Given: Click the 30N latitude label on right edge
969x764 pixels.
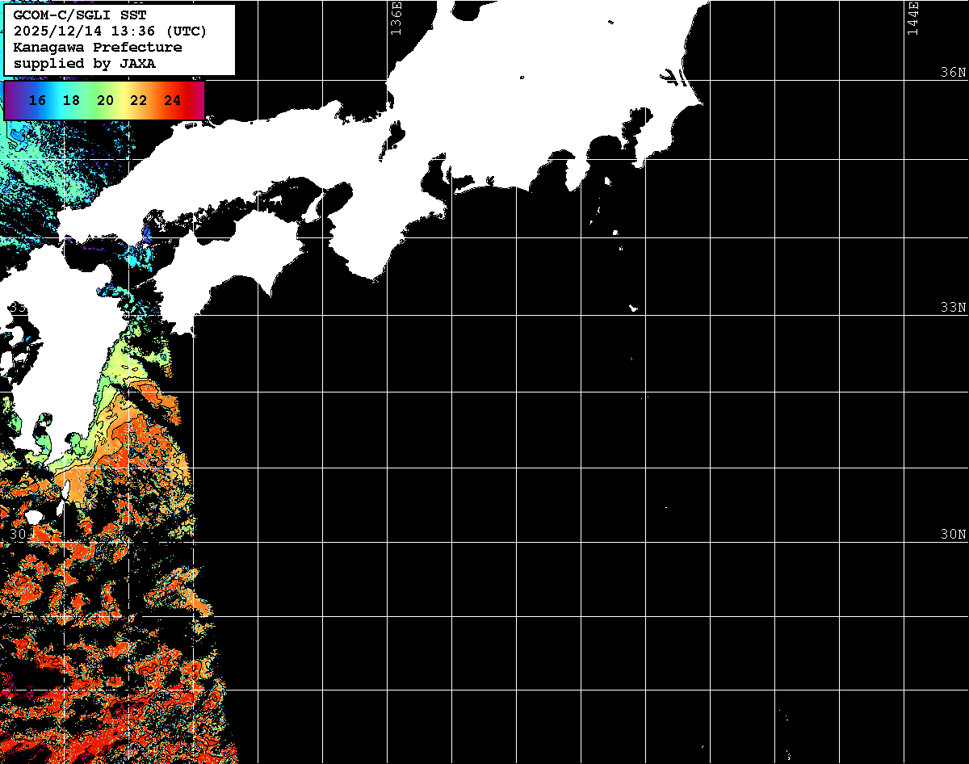Looking at the screenshot, I should click(953, 535).
